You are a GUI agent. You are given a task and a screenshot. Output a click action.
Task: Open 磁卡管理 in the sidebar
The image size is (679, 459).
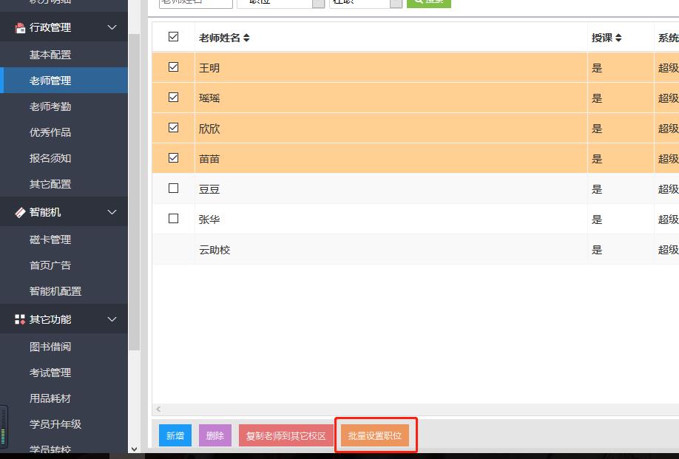click(x=50, y=239)
